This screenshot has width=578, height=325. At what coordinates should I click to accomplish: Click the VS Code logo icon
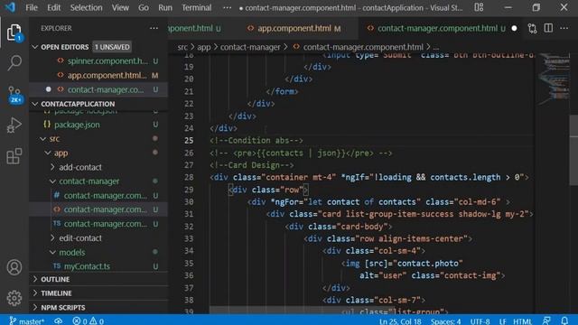coord(10,7)
